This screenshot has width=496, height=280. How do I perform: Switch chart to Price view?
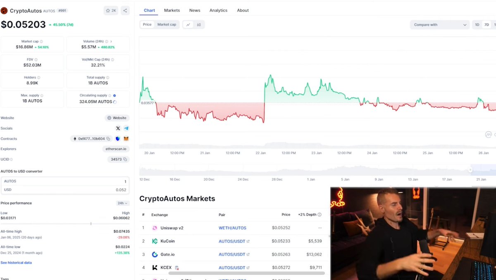coord(147,25)
